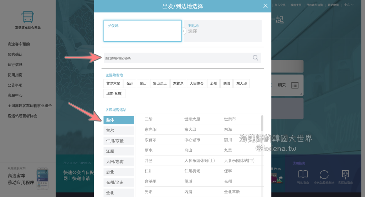
Task: Click the mobile app phone image
Action: pos(43,178)
